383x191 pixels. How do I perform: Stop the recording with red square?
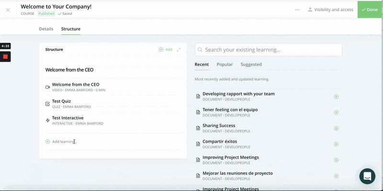pos(5,57)
